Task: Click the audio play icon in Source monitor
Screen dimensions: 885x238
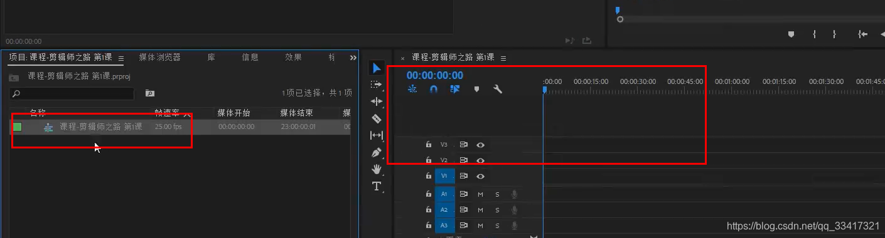Action: click(x=569, y=41)
